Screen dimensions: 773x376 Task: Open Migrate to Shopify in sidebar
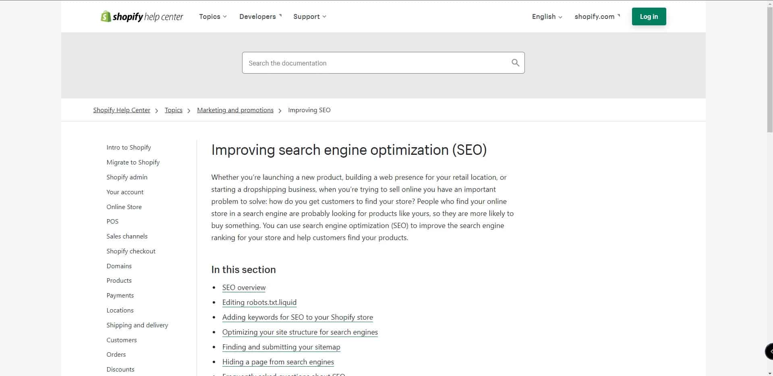coord(133,162)
